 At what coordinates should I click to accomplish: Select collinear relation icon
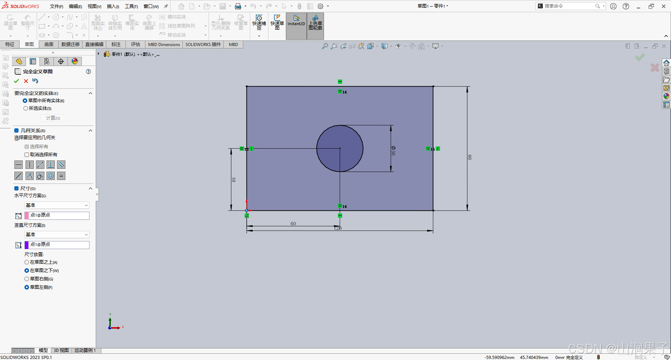[x=40, y=165]
